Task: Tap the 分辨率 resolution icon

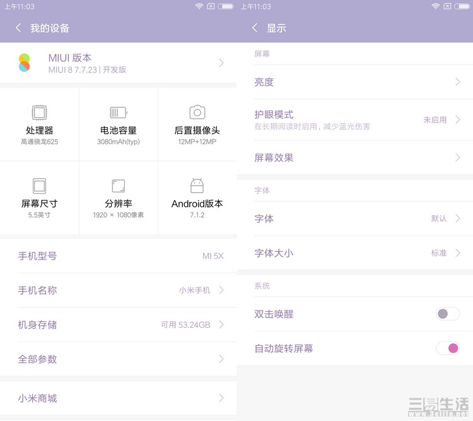Action: point(118,186)
